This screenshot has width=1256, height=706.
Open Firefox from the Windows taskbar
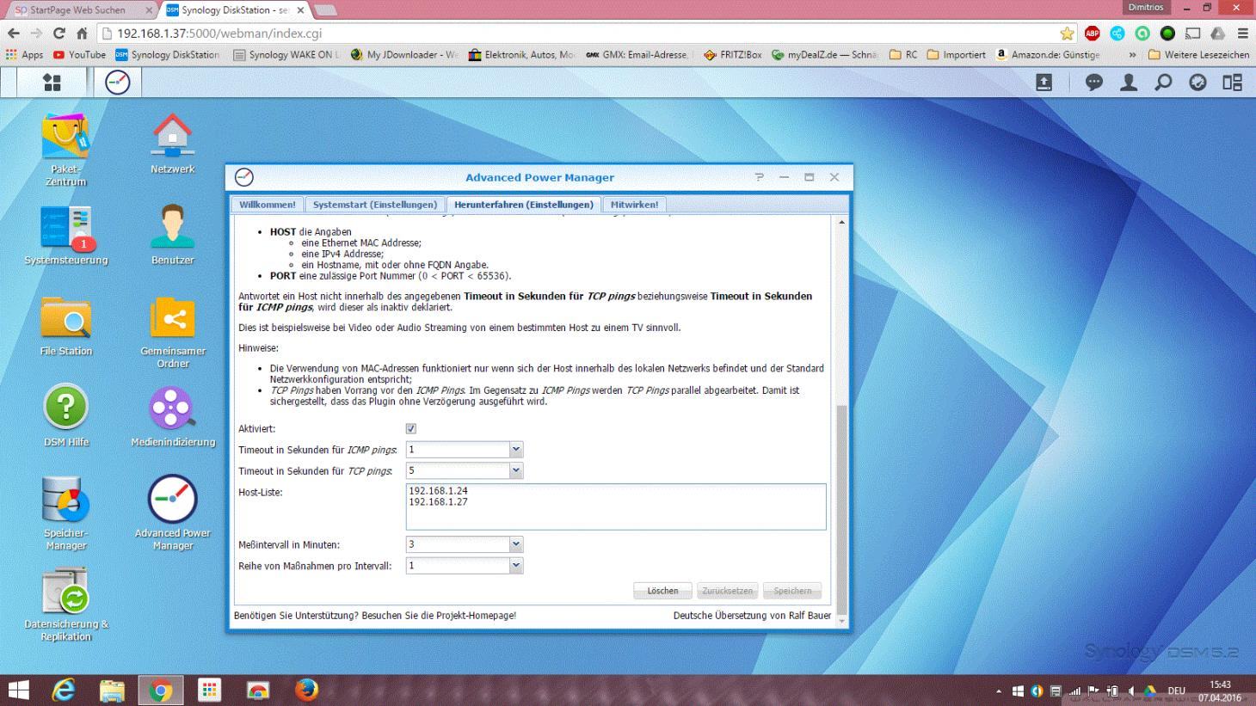[306, 690]
